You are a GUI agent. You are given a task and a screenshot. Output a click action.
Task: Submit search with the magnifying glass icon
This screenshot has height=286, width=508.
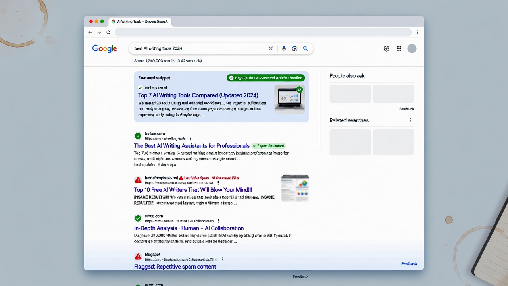[306, 48]
